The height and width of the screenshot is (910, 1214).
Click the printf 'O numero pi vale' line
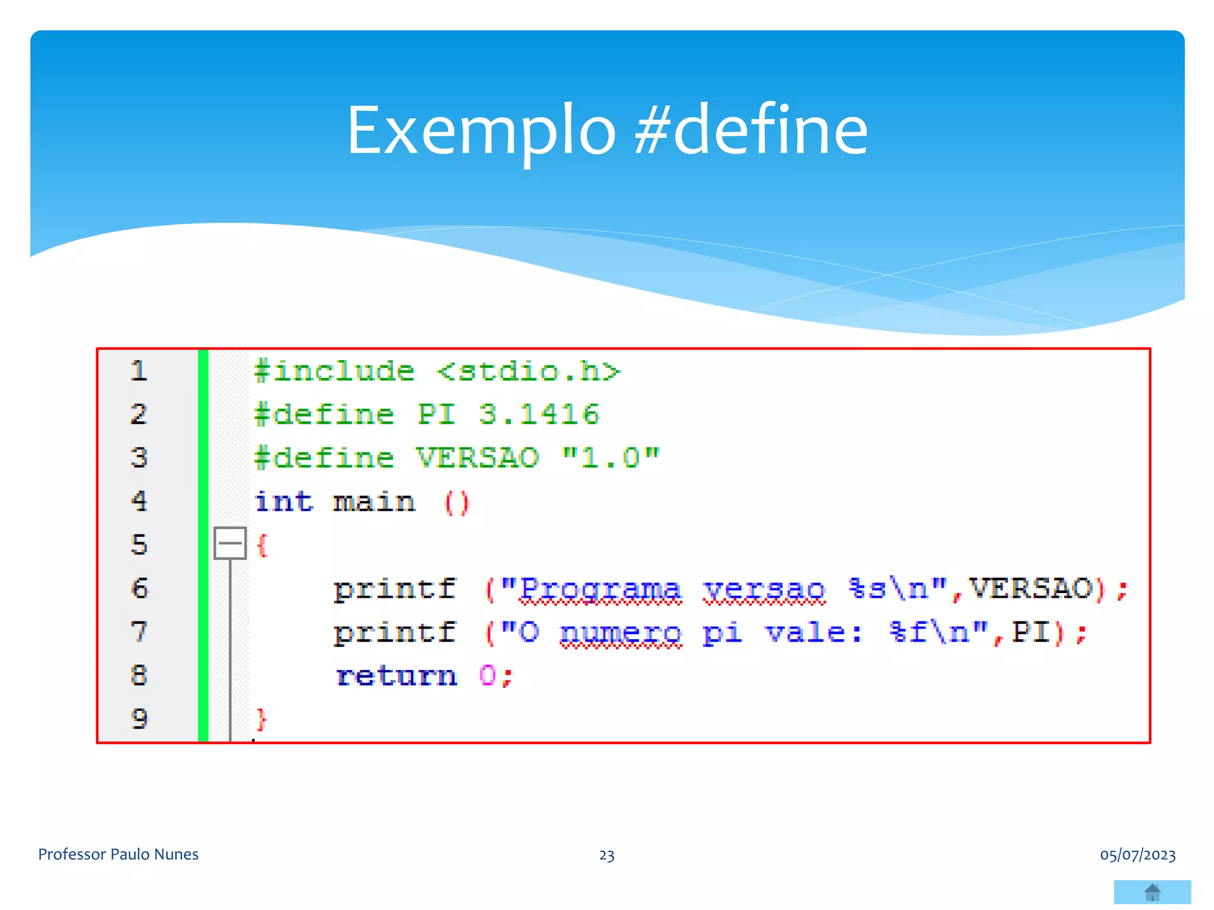[710, 633]
